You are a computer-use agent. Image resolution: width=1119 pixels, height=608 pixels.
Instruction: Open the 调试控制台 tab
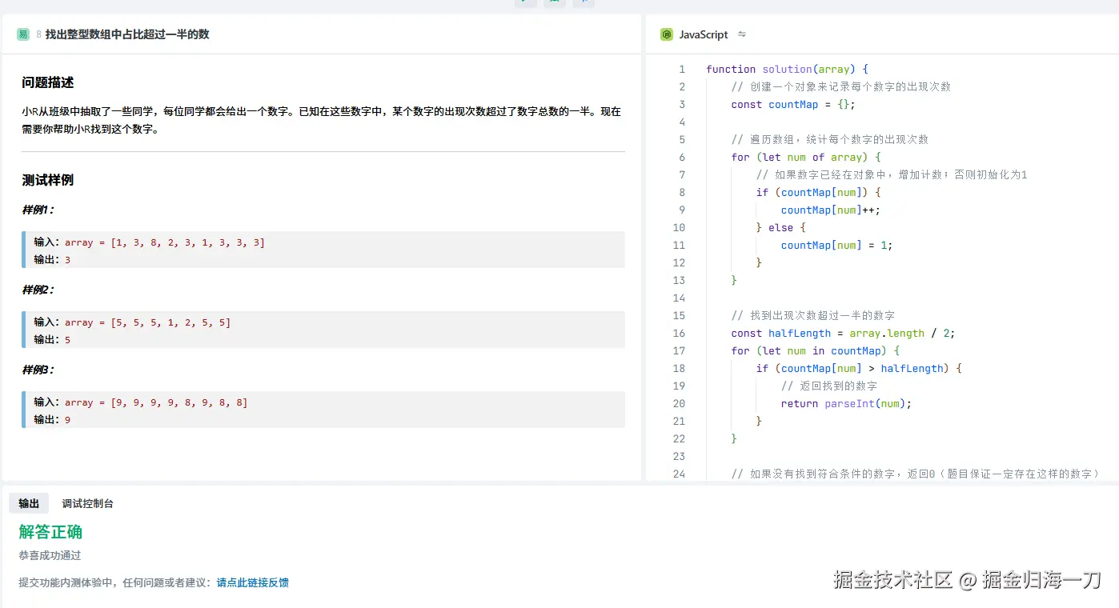pos(88,503)
